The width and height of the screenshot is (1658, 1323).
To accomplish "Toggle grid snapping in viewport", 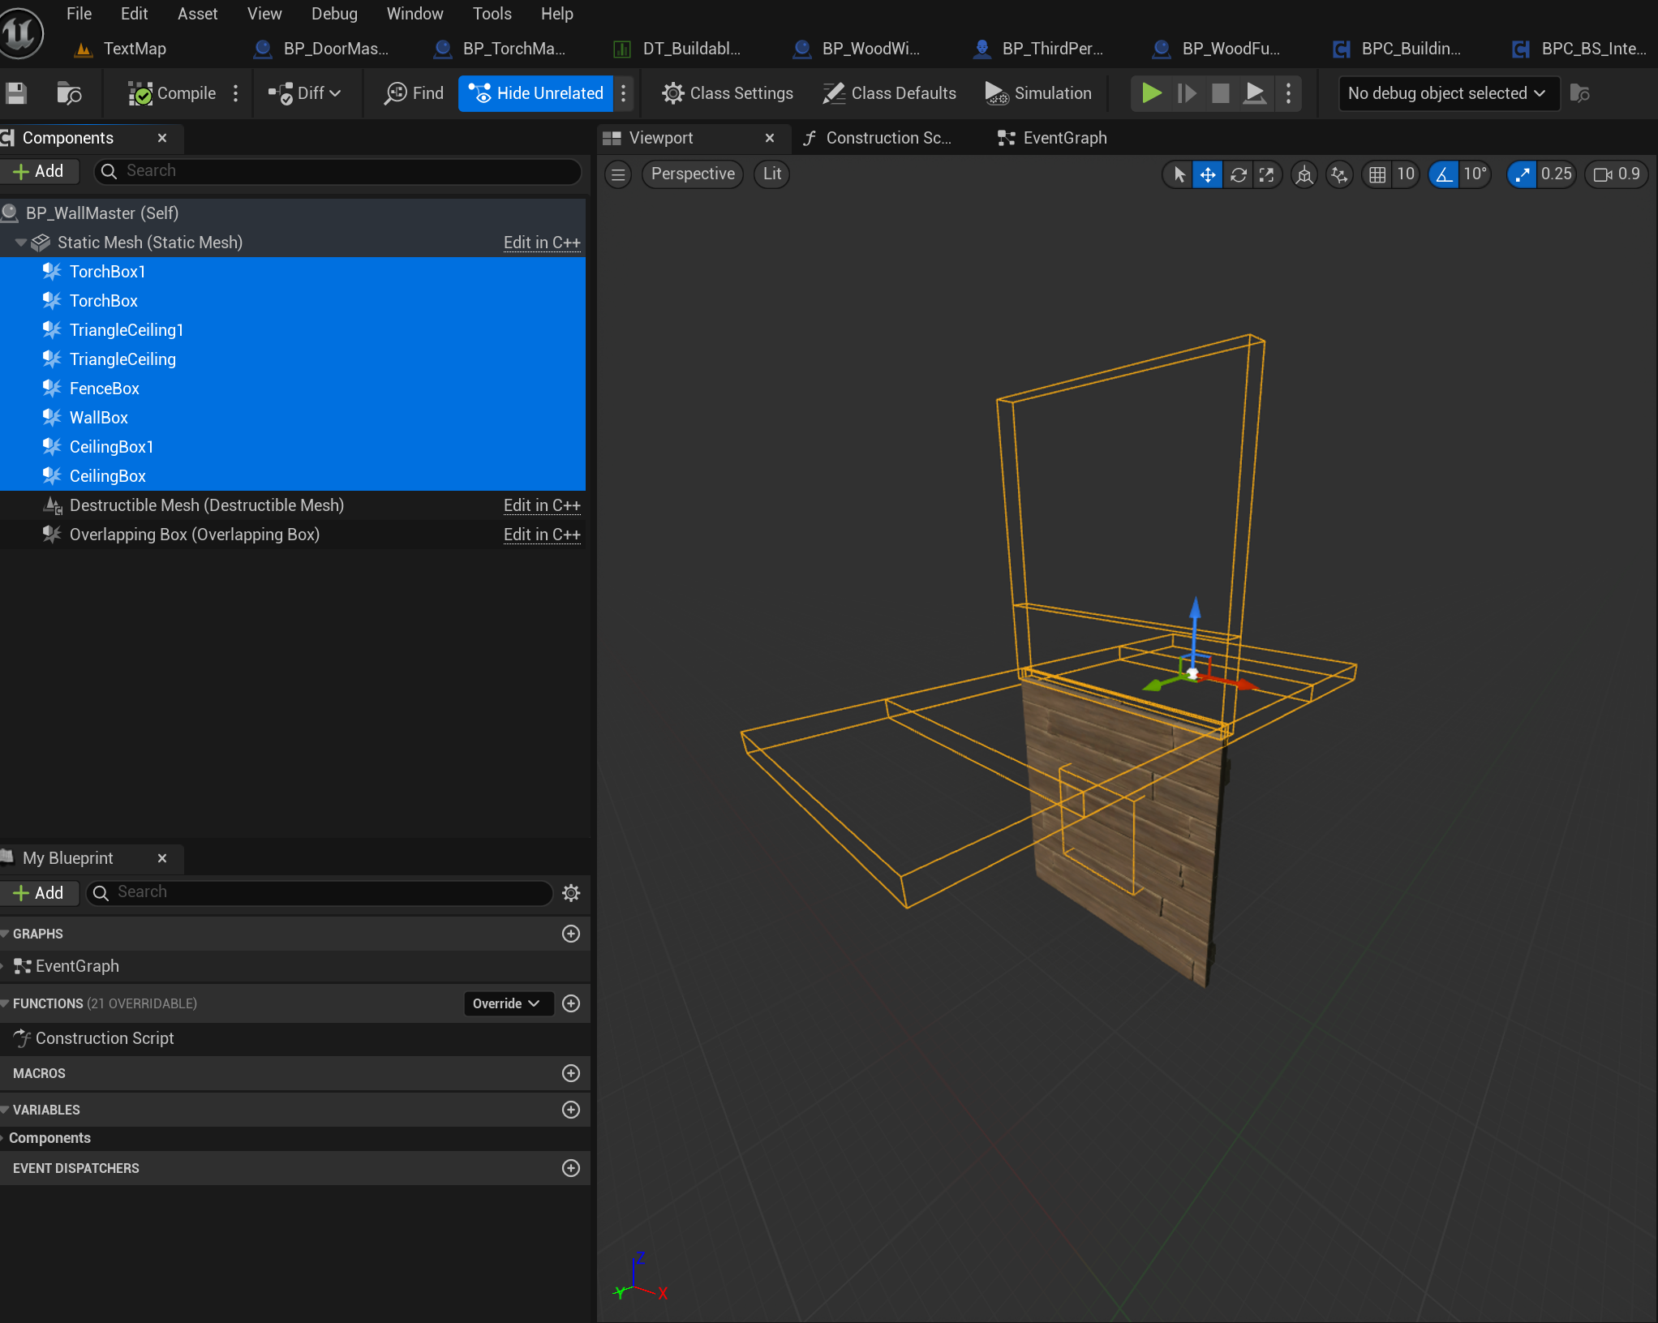I will [1377, 174].
